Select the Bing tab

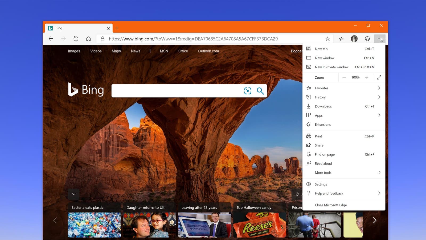coord(79,28)
